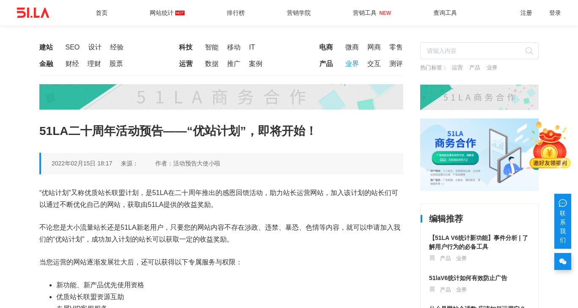Open 查询工具 navigation item
Image resolution: width=578 pixels, height=308 pixels.
(x=445, y=13)
